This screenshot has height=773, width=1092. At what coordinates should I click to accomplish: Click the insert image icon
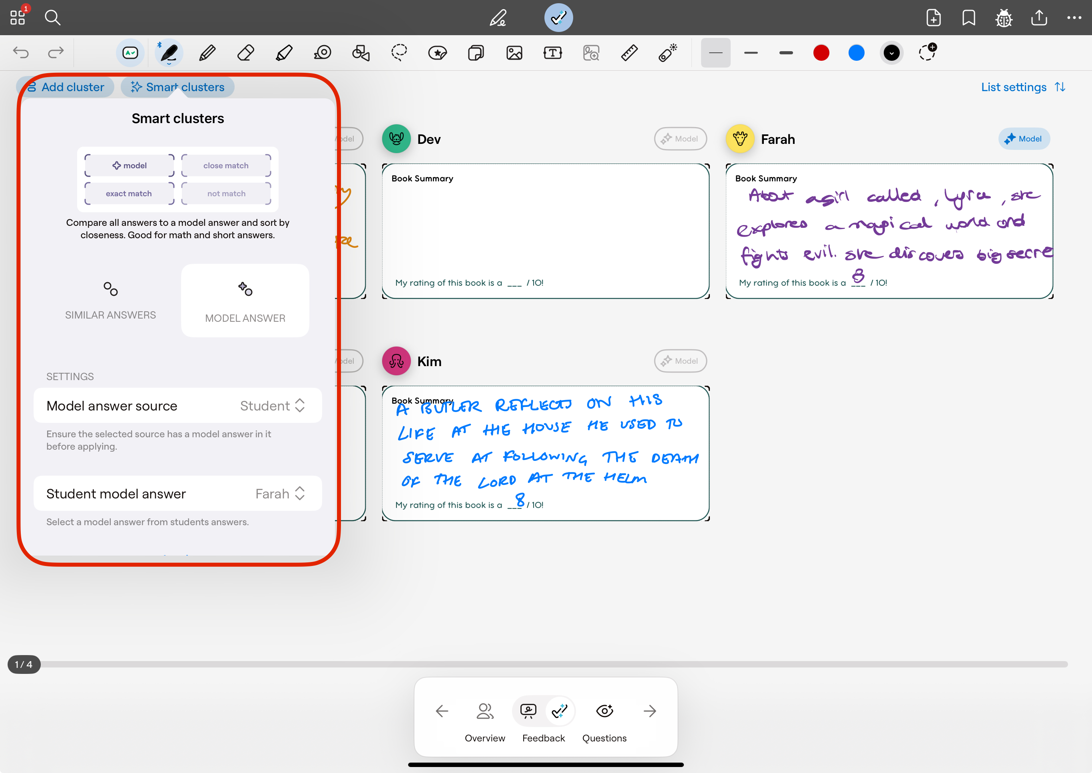click(514, 53)
